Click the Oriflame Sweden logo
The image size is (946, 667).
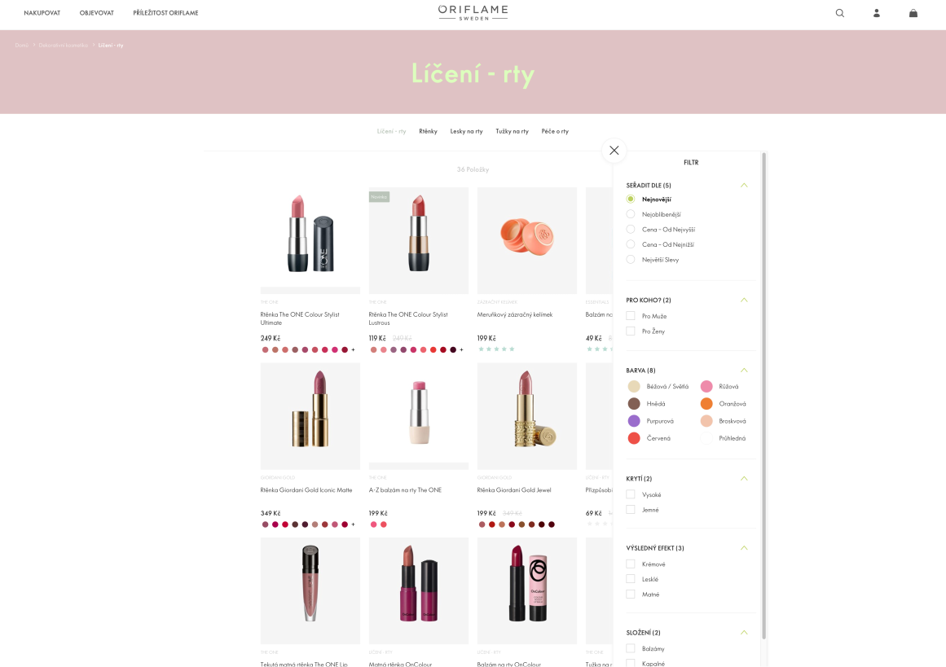[473, 13]
